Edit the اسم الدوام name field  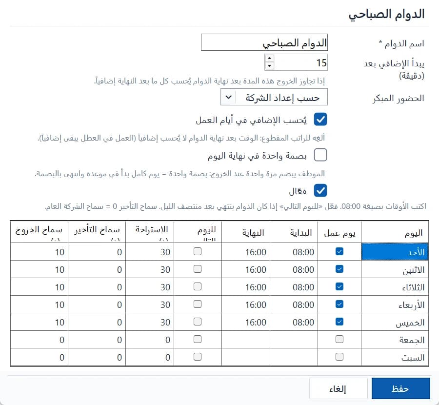pos(264,42)
